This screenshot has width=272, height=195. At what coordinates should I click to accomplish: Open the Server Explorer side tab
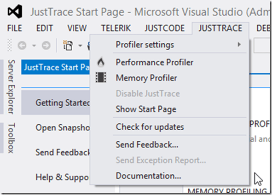click(x=11, y=87)
